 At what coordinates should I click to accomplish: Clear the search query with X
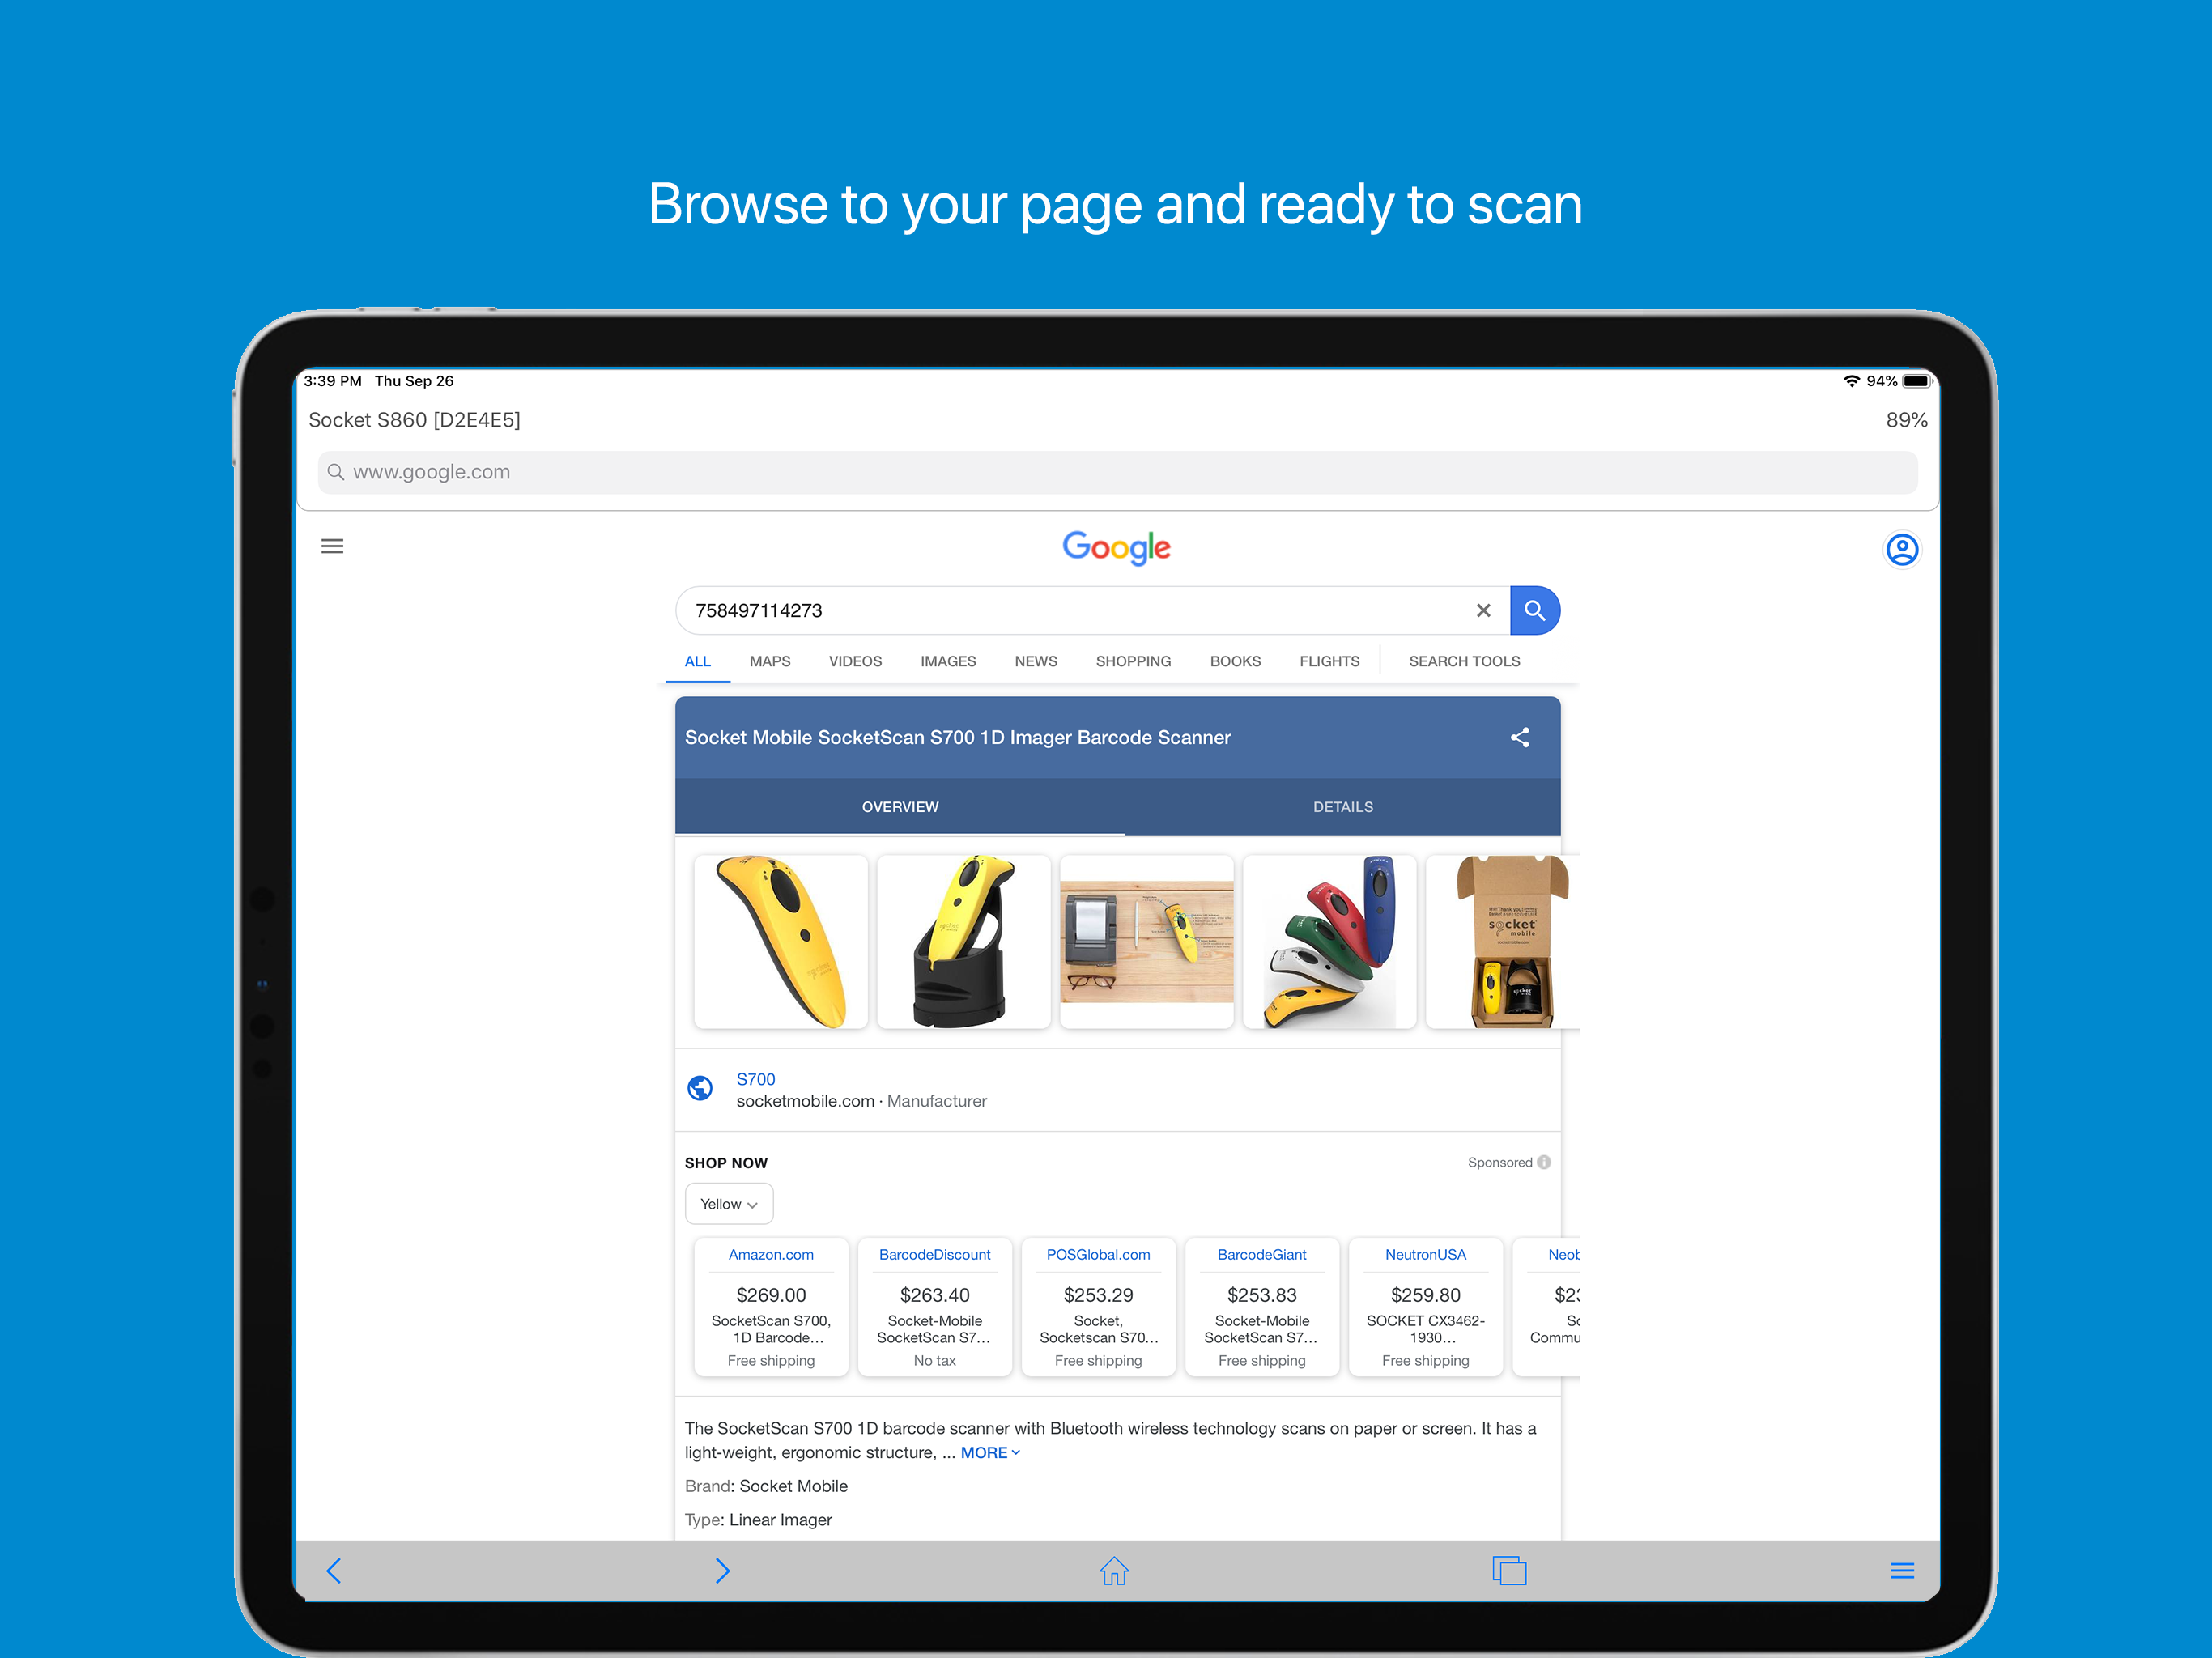1483,610
